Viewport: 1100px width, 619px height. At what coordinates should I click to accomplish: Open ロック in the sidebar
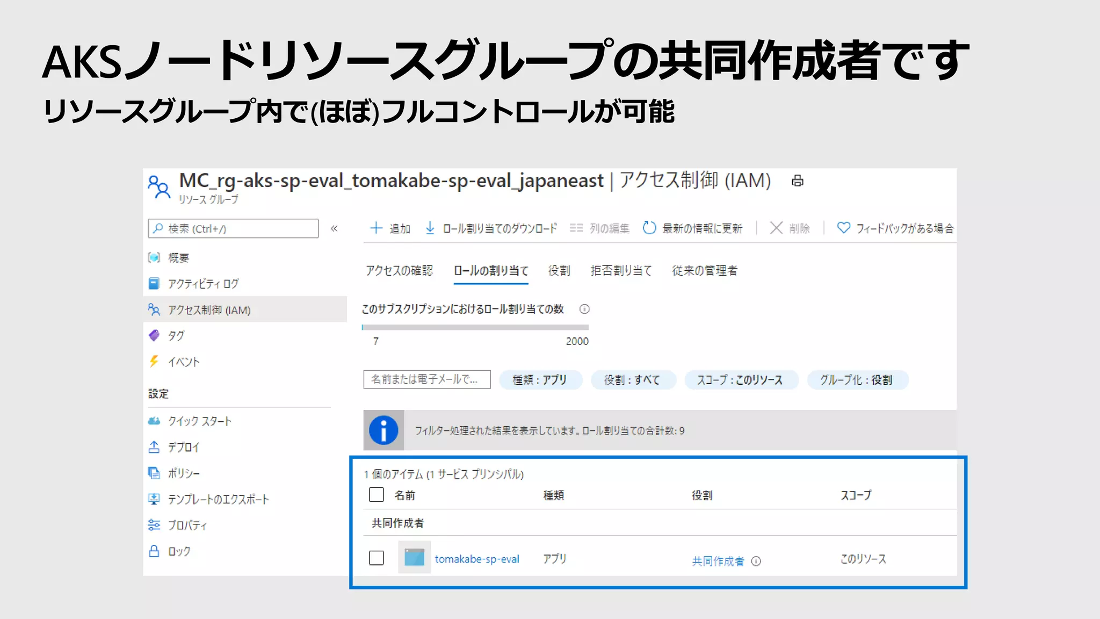click(x=179, y=552)
